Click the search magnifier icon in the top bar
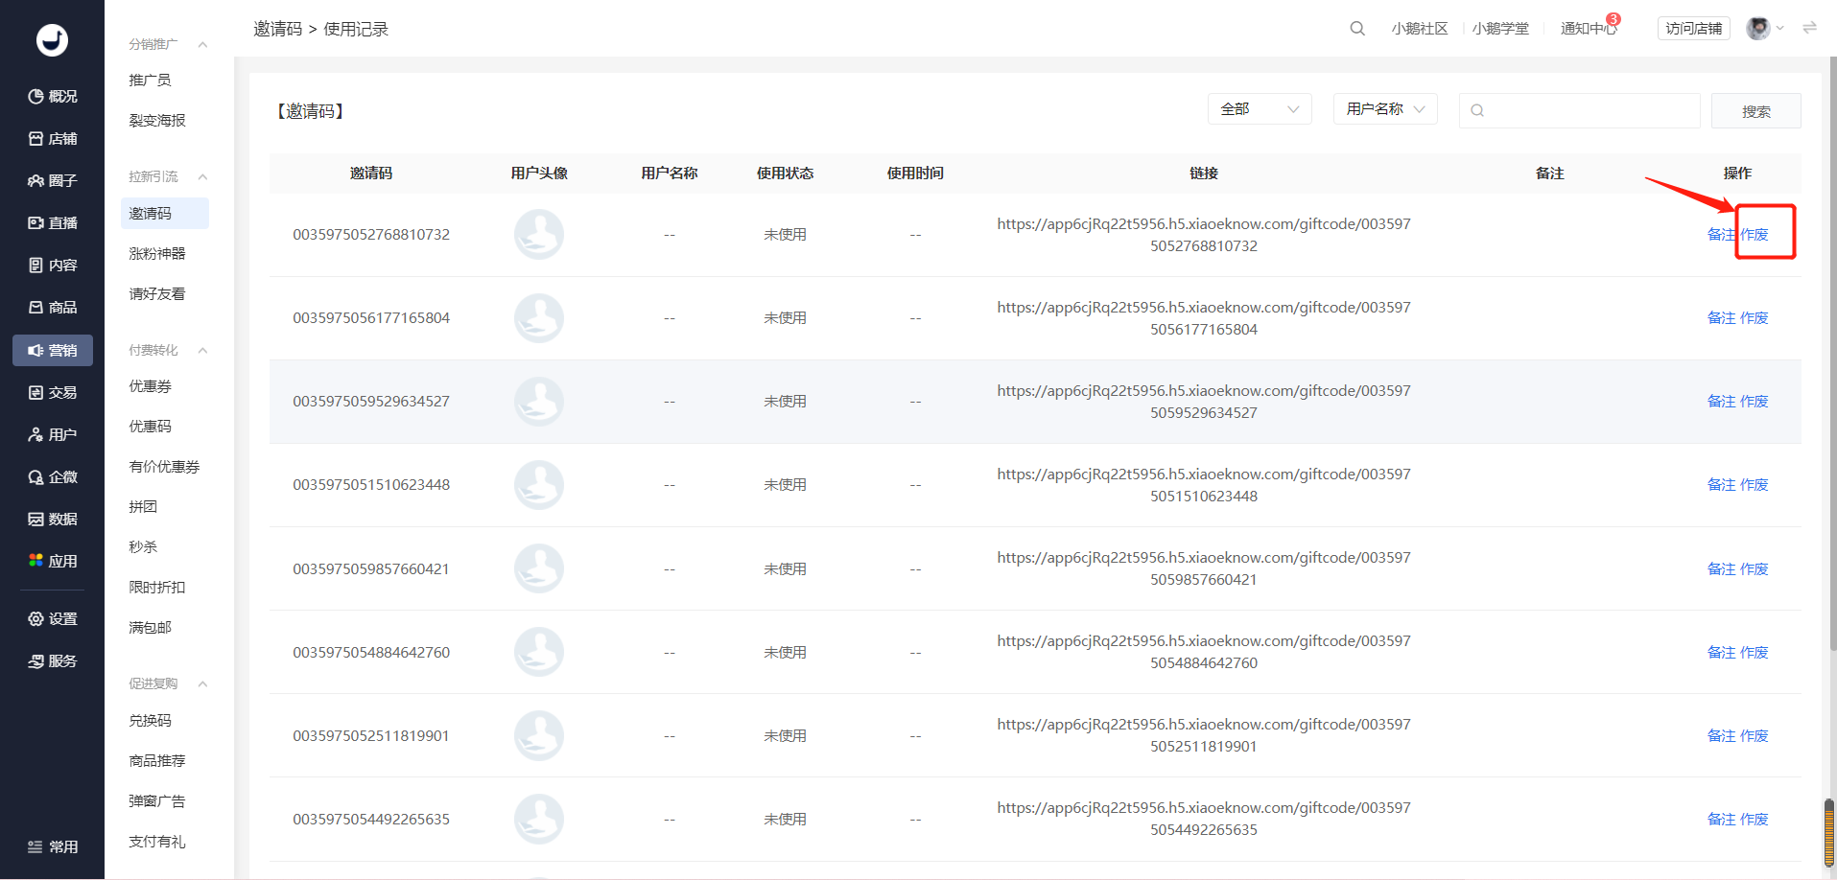 pyautogui.click(x=1357, y=29)
